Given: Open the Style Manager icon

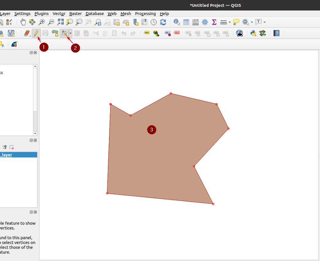Looking at the screenshot, I should click(9, 22).
